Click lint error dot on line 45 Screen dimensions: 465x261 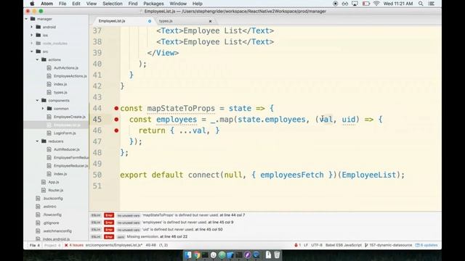(x=116, y=119)
